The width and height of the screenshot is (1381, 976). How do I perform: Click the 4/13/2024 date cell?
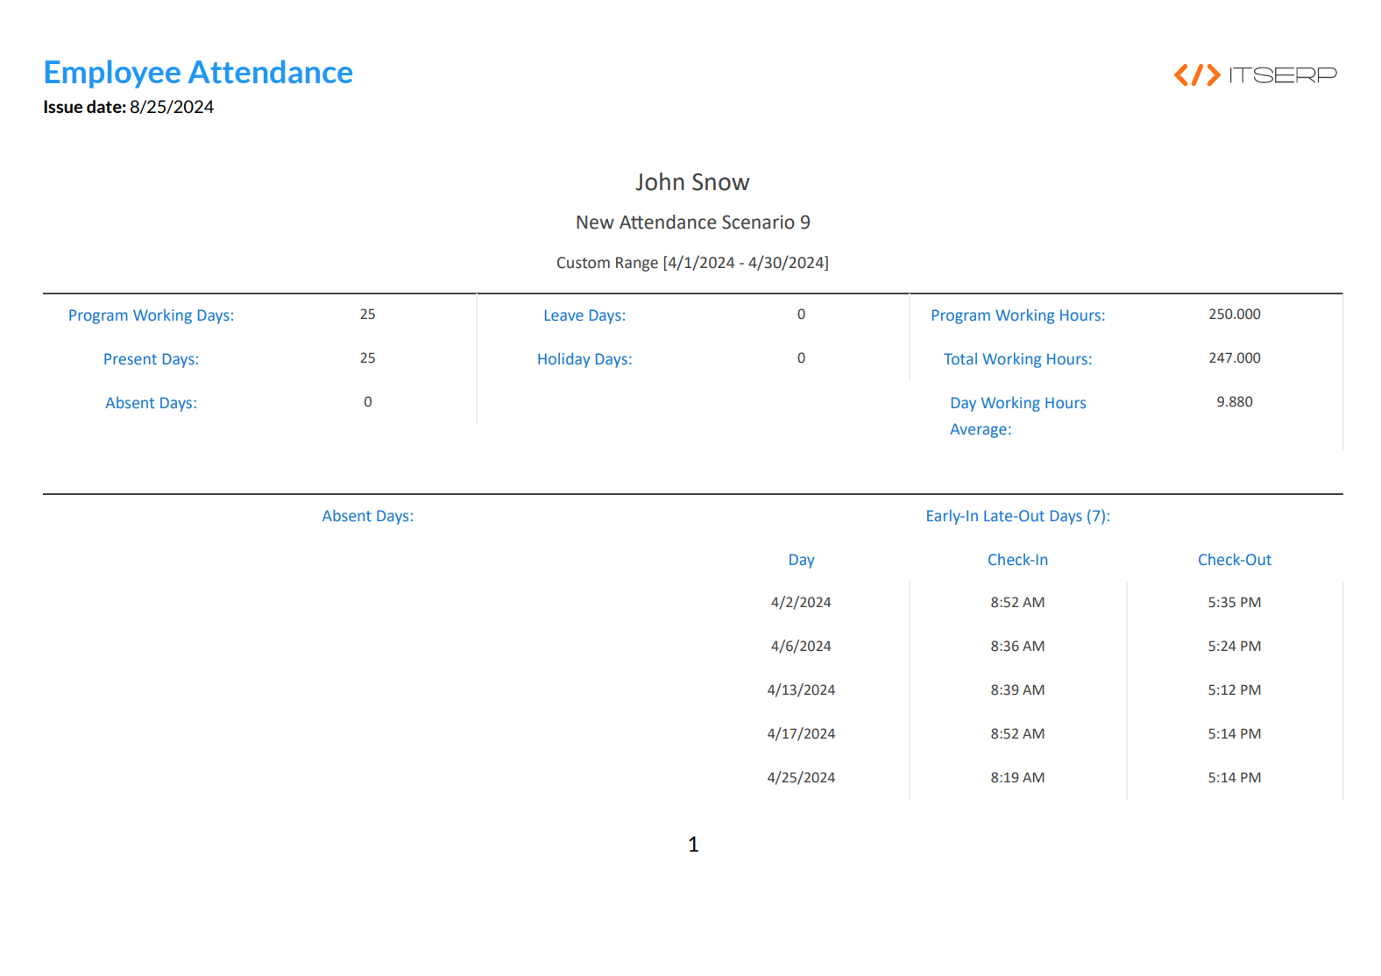tap(802, 690)
